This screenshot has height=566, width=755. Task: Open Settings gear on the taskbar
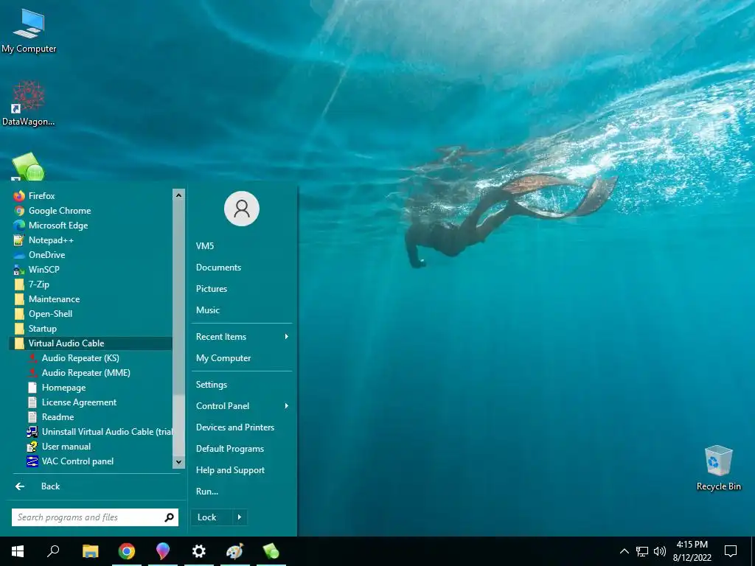click(199, 551)
